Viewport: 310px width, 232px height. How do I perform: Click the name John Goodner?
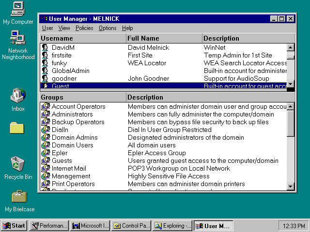(x=149, y=78)
